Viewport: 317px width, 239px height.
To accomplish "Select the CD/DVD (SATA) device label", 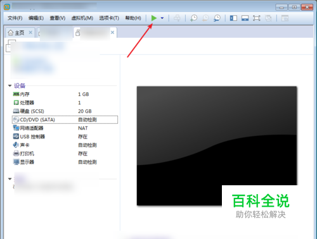I will click(x=37, y=120).
